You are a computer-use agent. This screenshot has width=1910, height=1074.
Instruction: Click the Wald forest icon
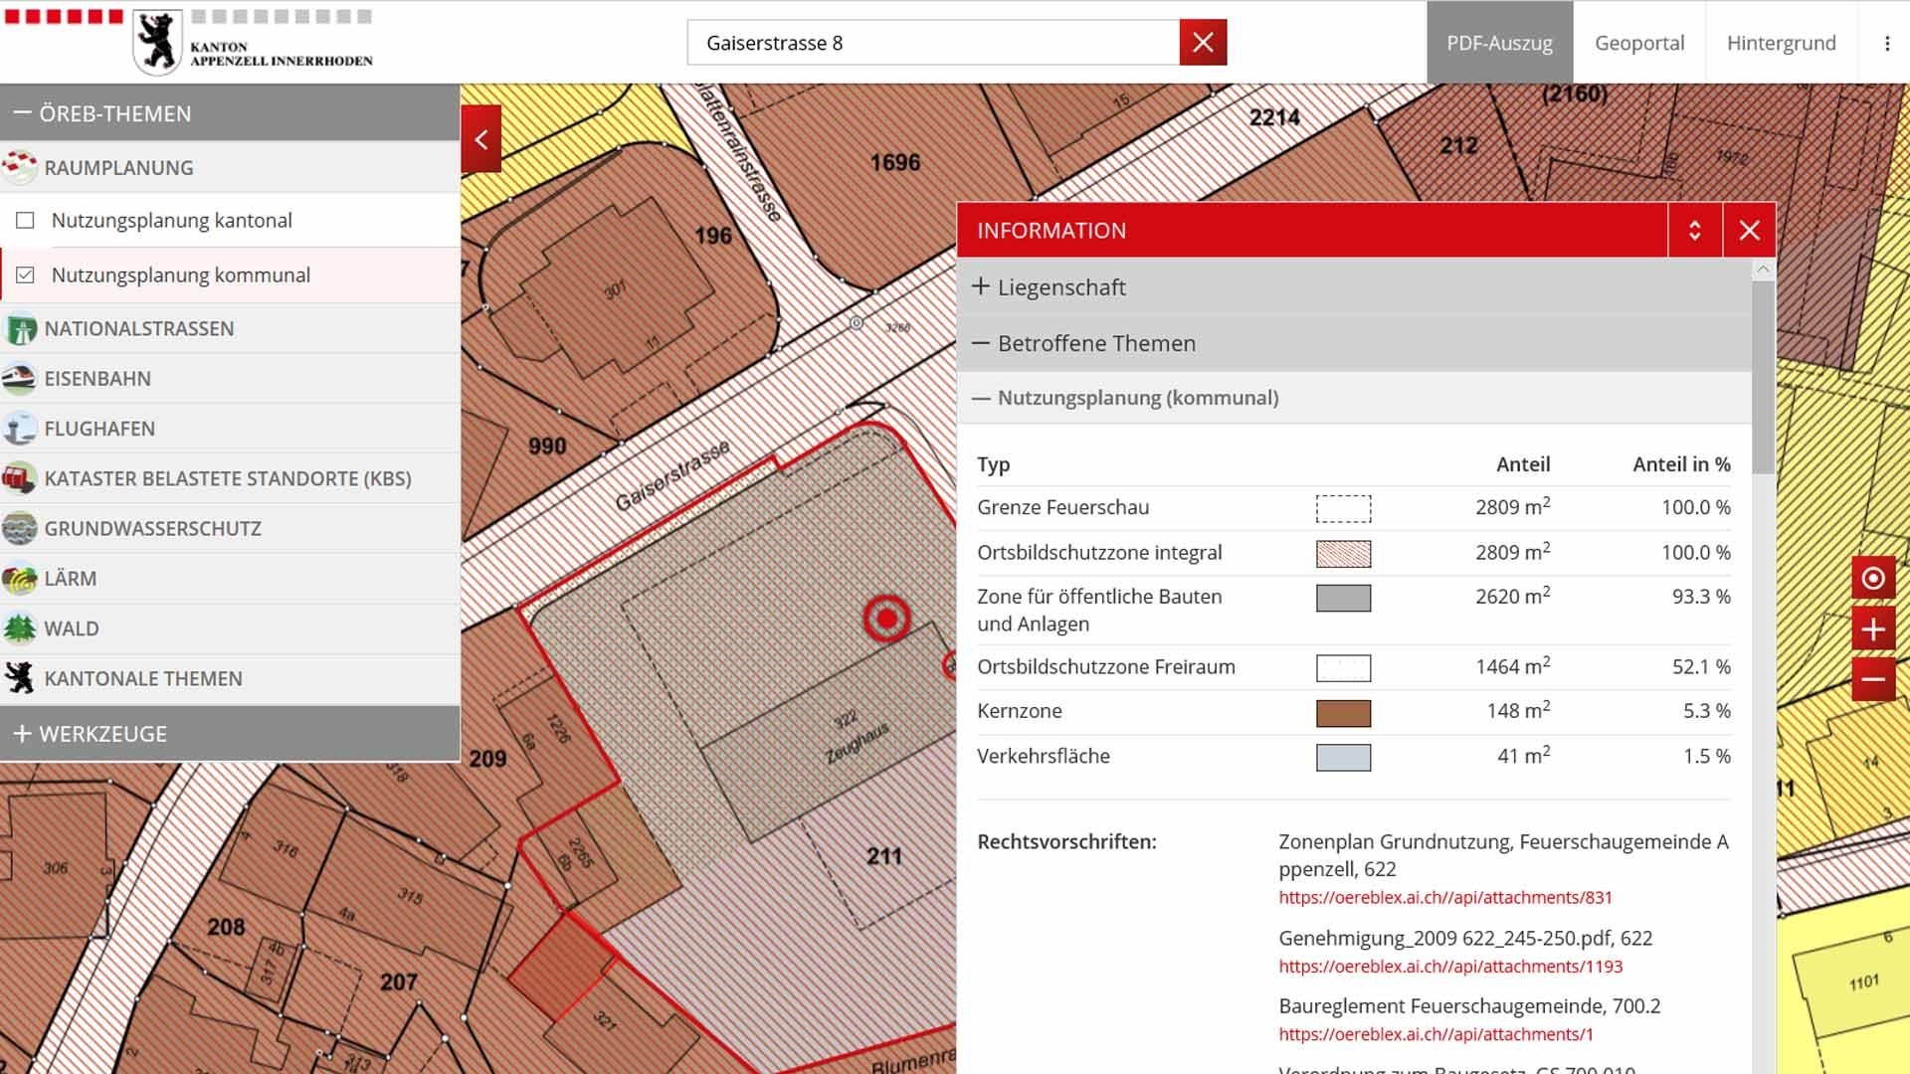pos(20,628)
